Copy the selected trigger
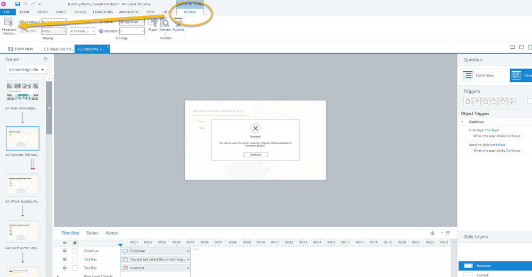The height and width of the screenshot is (277, 532). pyautogui.click(x=485, y=101)
